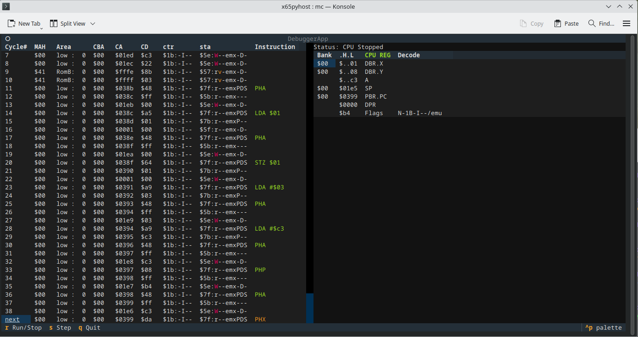Select the DPR register row

point(470,105)
